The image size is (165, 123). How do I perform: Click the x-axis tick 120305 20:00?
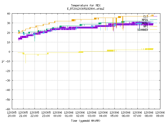coord(12,114)
